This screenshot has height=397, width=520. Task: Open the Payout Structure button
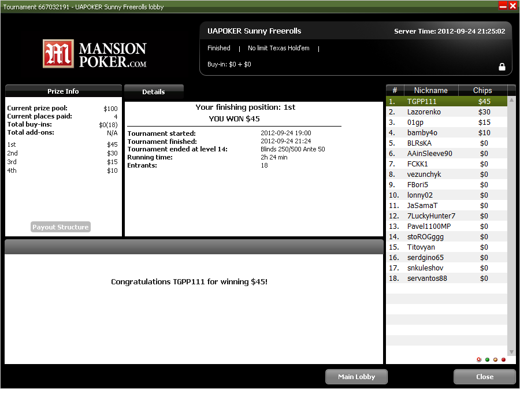(x=60, y=227)
